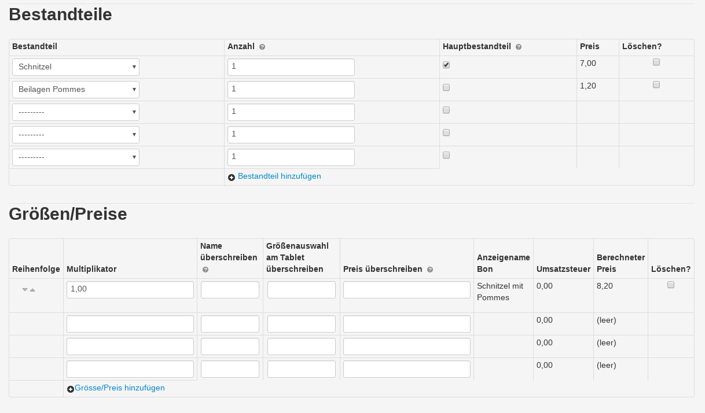Click plus icon before Bestandteil hinzufügen

click(x=232, y=177)
